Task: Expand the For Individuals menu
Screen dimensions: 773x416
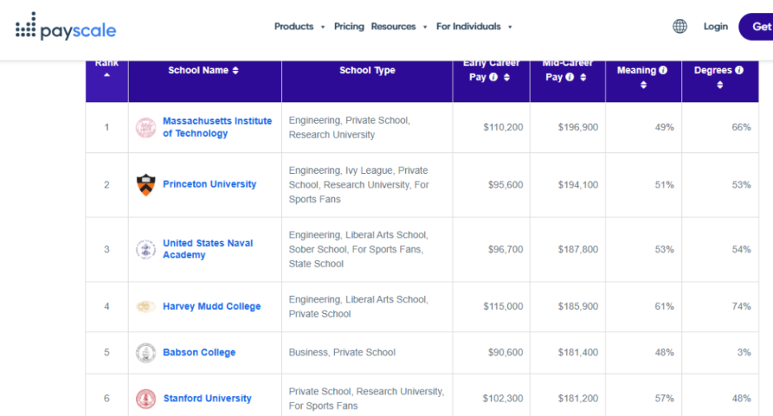Action: (473, 27)
